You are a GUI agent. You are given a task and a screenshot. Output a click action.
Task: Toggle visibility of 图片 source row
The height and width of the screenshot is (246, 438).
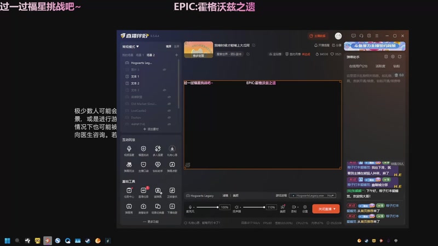pos(165,70)
